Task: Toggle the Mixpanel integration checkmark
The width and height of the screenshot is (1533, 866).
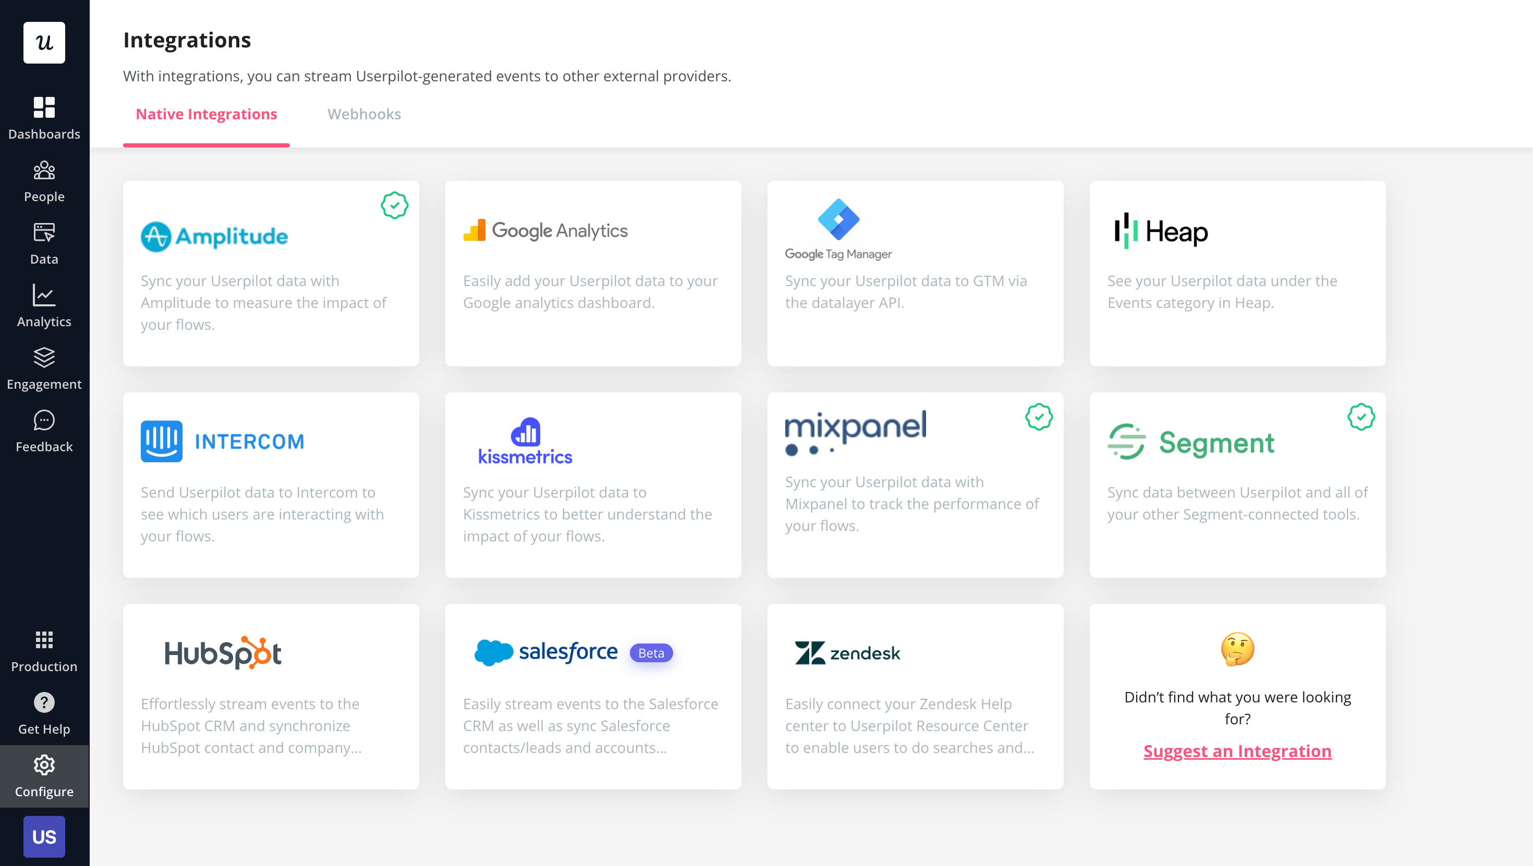Action: (x=1038, y=418)
